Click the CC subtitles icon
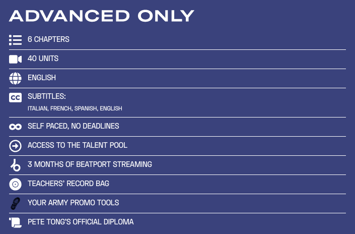This screenshot has width=355, height=234. coord(15,97)
